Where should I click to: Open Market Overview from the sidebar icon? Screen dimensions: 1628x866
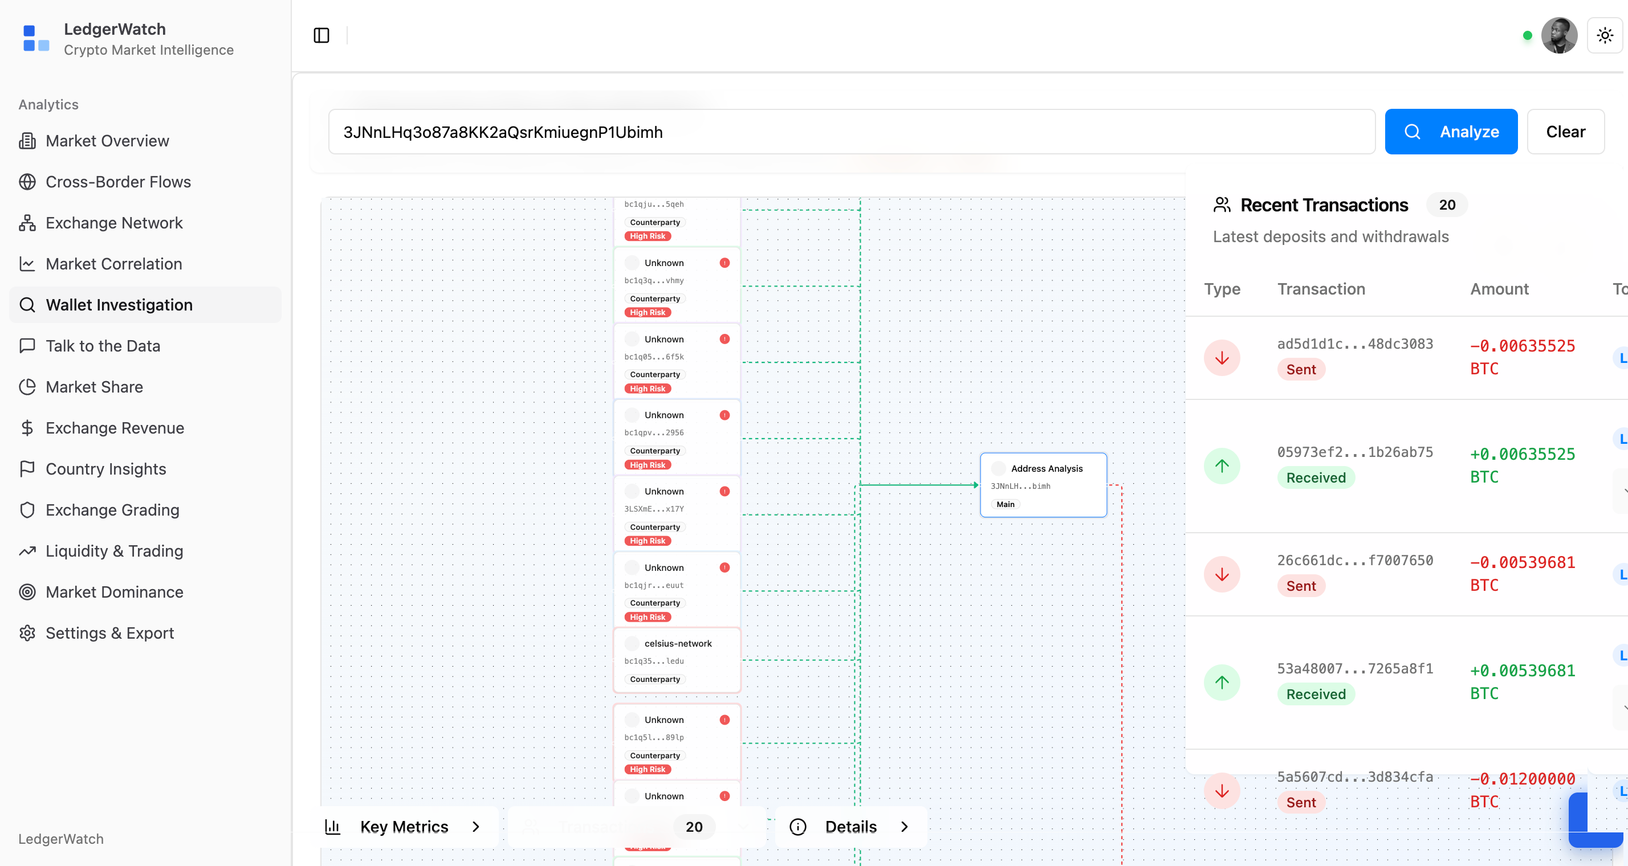[x=28, y=140]
